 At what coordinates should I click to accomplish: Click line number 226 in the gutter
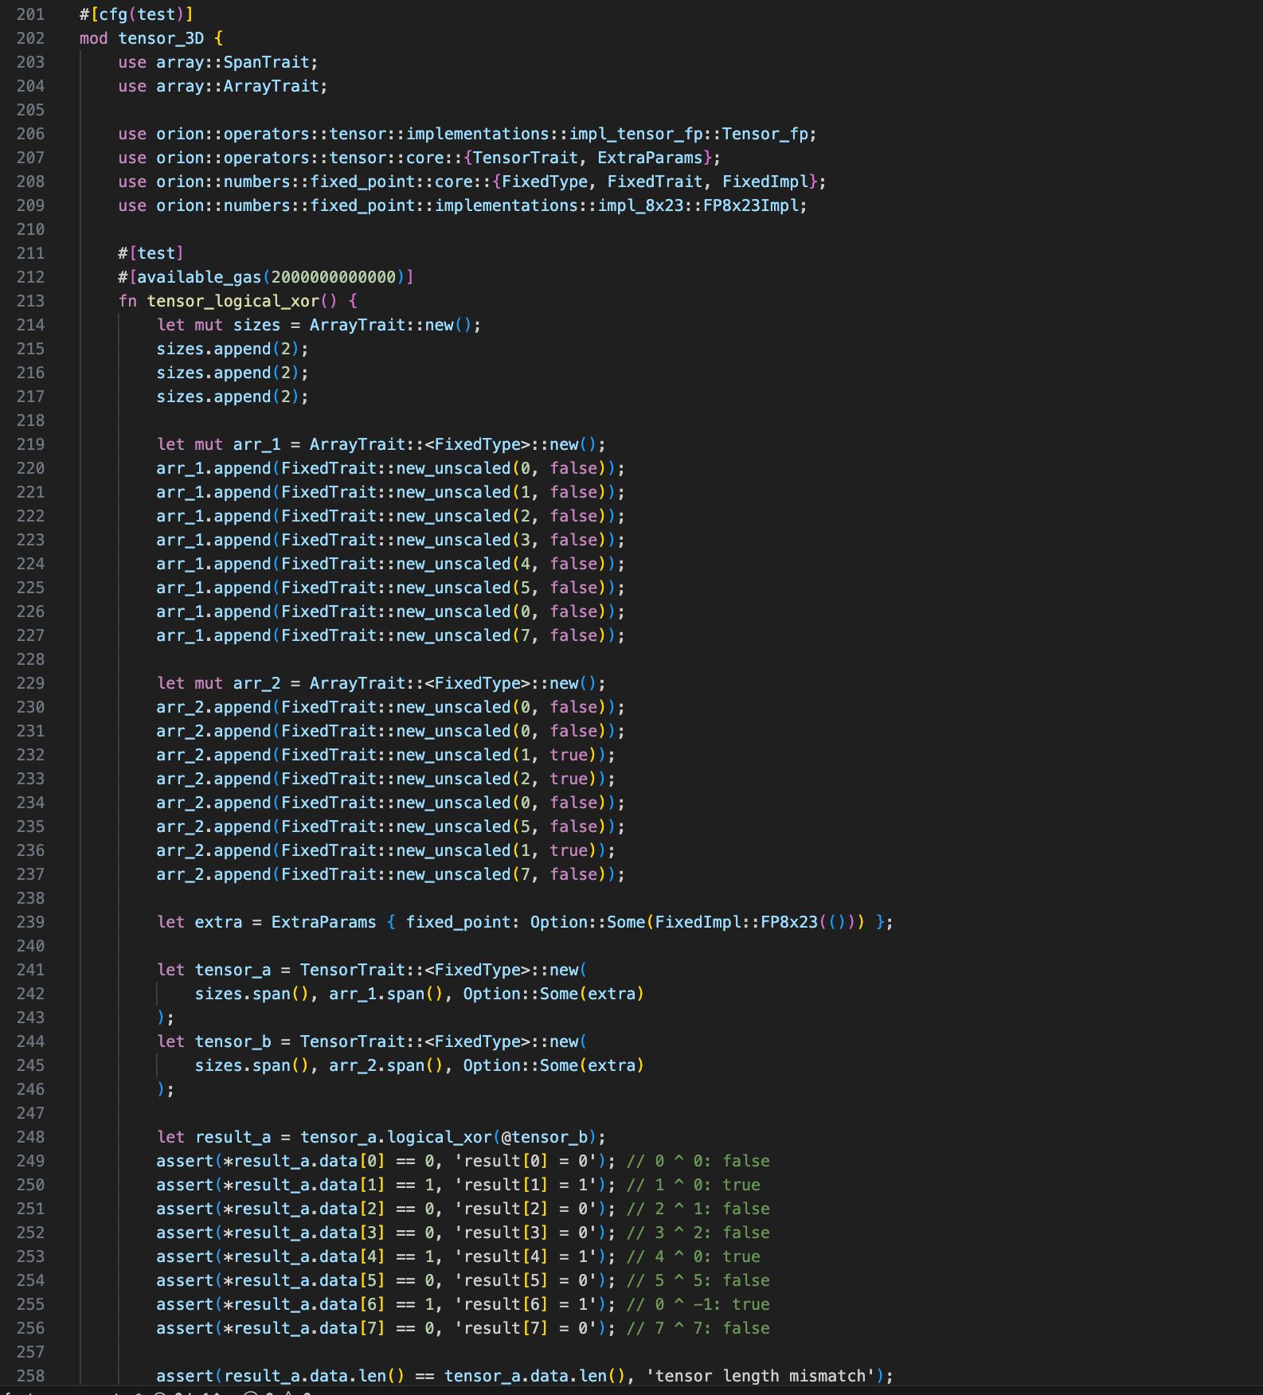point(30,612)
